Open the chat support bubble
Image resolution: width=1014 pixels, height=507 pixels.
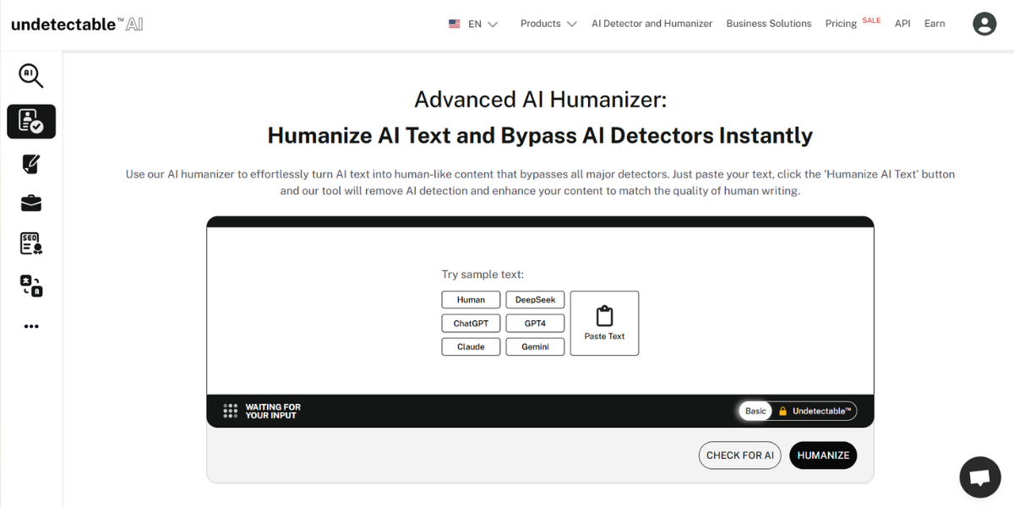tap(979, 477)
